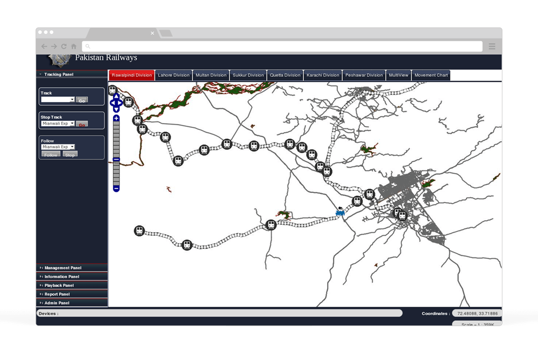Open the MultiView tab

coord(398,75)
